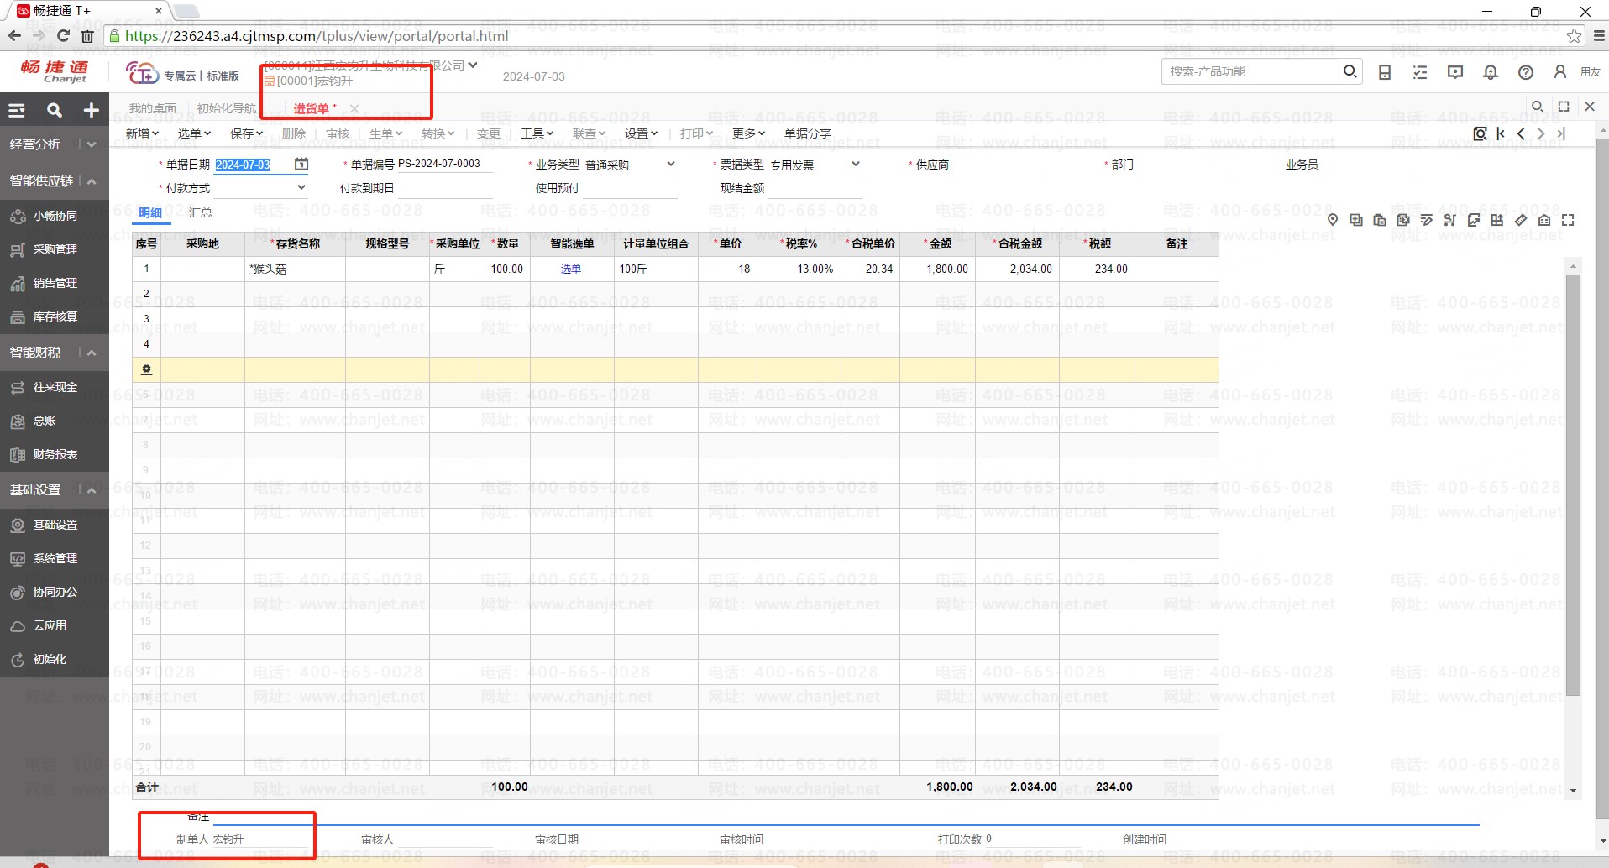Open the 票据类型 dropdown
Image resolution: width=1609 pixels, height=868 pixels.
(856, 165)
